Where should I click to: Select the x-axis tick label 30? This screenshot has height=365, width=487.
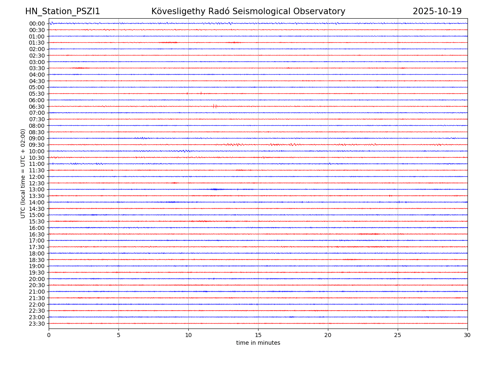pos(468,335)
